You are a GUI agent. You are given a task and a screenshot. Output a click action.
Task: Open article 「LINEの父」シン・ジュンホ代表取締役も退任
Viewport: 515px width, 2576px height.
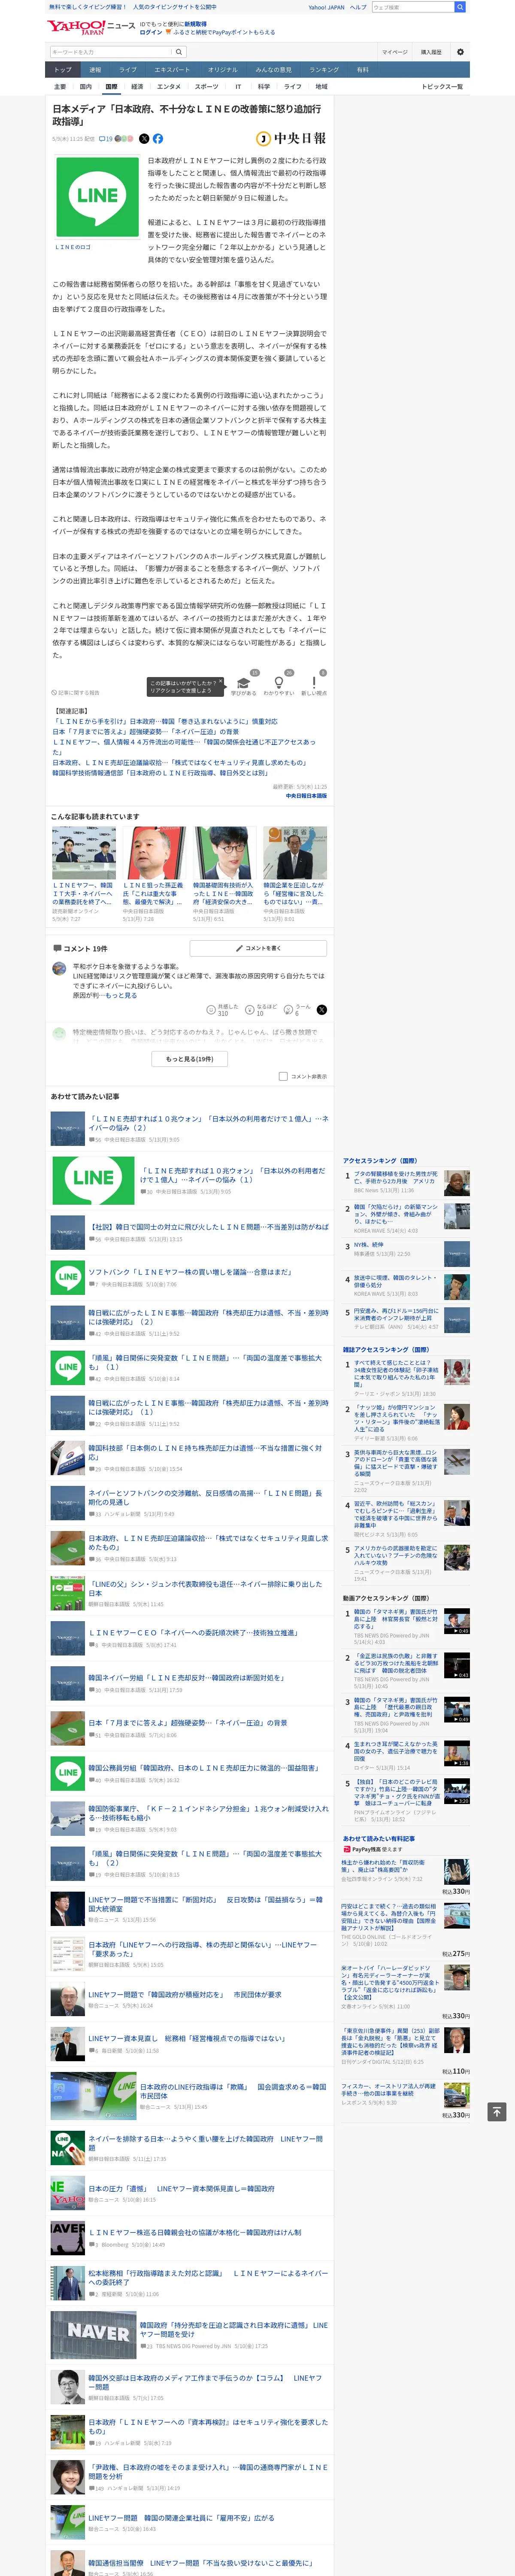click(x=205, y=1588)
